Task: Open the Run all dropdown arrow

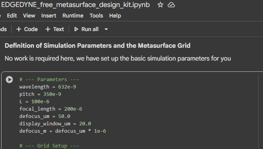Action: 106,29
